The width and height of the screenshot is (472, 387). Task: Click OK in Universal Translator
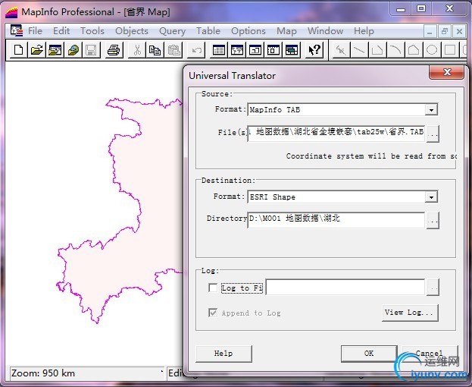(369, 354)
